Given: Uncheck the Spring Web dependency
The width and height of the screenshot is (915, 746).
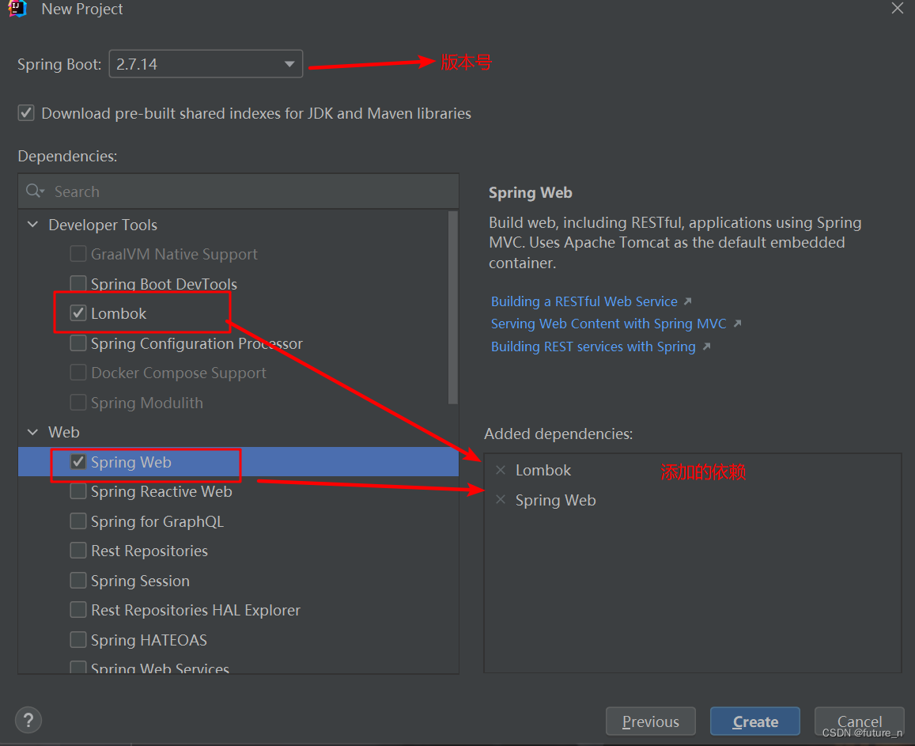Looking at the screenshot, I should (x=78, y=462).
